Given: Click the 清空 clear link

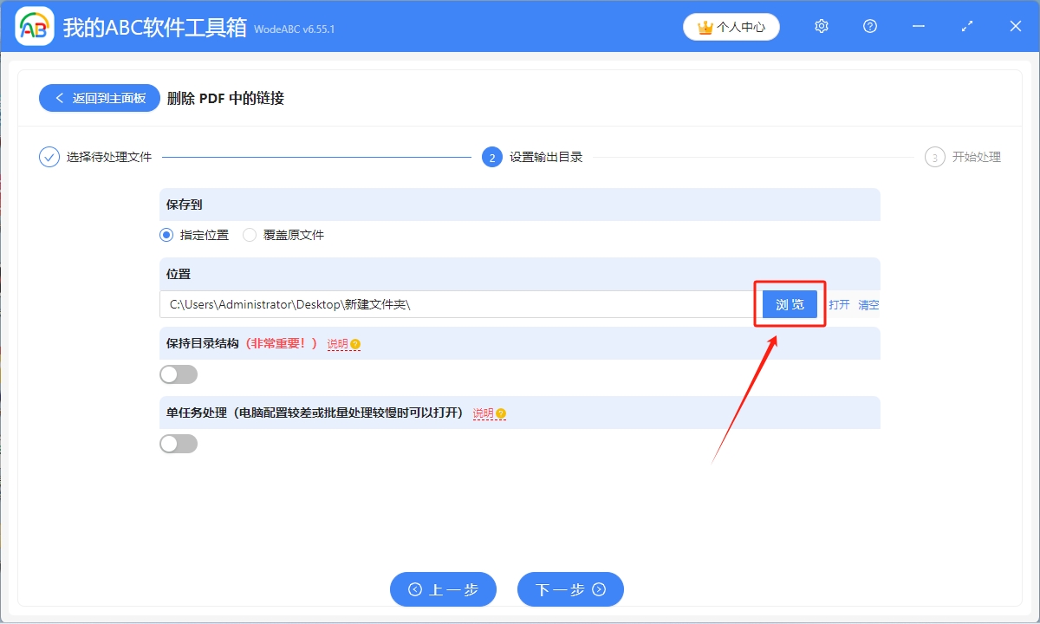Looking at the screenshot, I should click(x=868, y=304).
